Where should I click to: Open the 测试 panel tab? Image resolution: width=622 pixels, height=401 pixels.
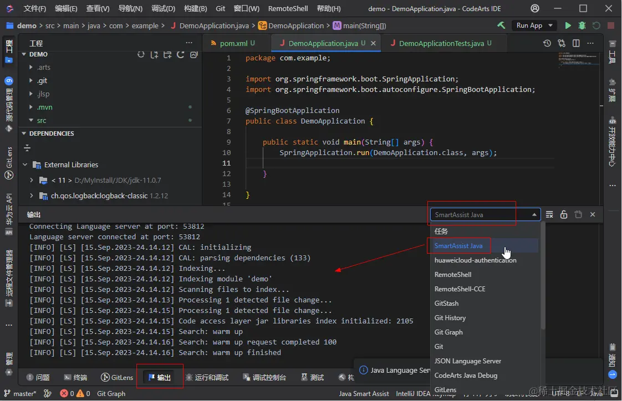pyautogui.click(x=312, y=377)
